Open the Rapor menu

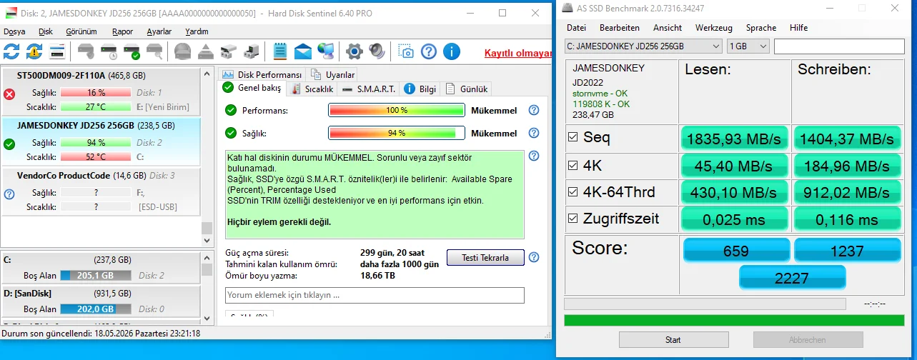click(x=123, y=31)
